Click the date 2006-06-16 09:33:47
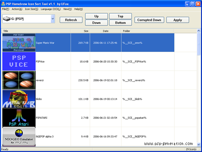Viewport: 202px width, 152px height. (105, 136)
